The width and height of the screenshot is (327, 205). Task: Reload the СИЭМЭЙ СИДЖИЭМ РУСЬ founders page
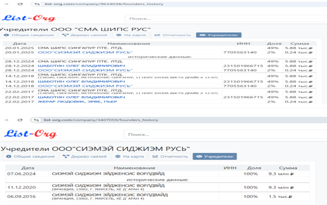coord(20,120)
